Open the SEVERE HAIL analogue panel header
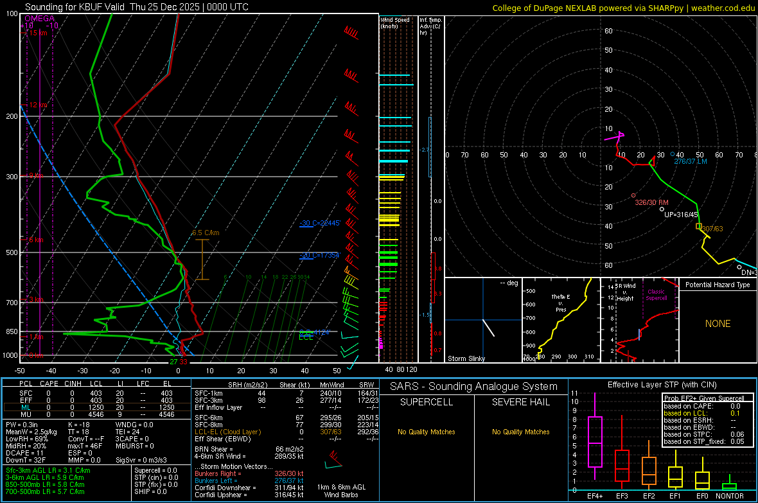Image resolution: width=758 pixels, height=503 pixels. 520,402
